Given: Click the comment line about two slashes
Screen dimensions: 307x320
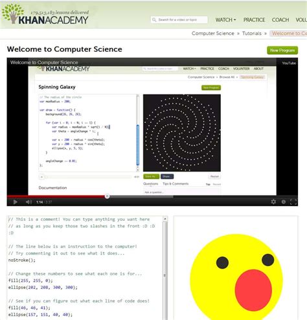Looking at the screenshot, I should [82, 226].
